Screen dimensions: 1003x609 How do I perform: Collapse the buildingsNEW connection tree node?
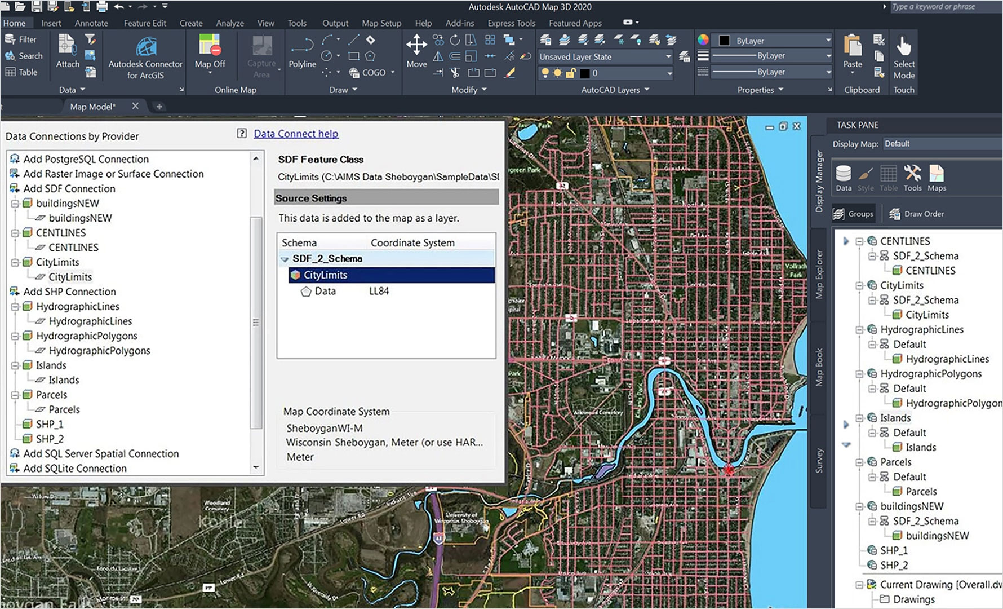[15, 204]
